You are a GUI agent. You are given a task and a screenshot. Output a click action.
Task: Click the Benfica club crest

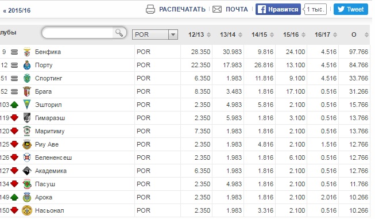[27, 52]
